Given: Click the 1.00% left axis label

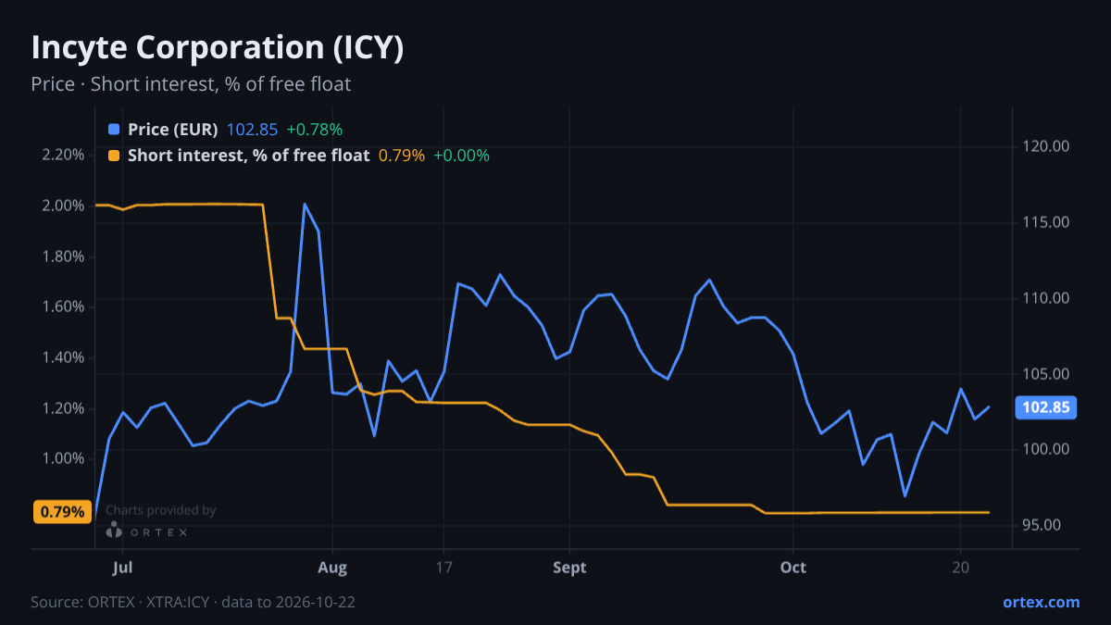Looking at the screenshot, I should (63, 459).
